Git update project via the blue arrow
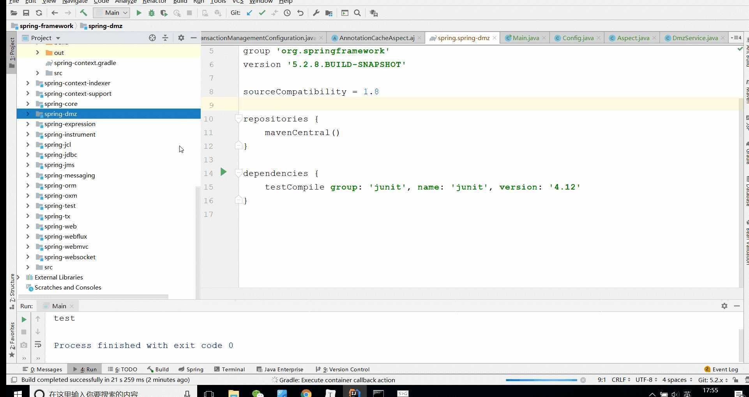The height and width of the screenshot is (397, 749). (249, 13)
